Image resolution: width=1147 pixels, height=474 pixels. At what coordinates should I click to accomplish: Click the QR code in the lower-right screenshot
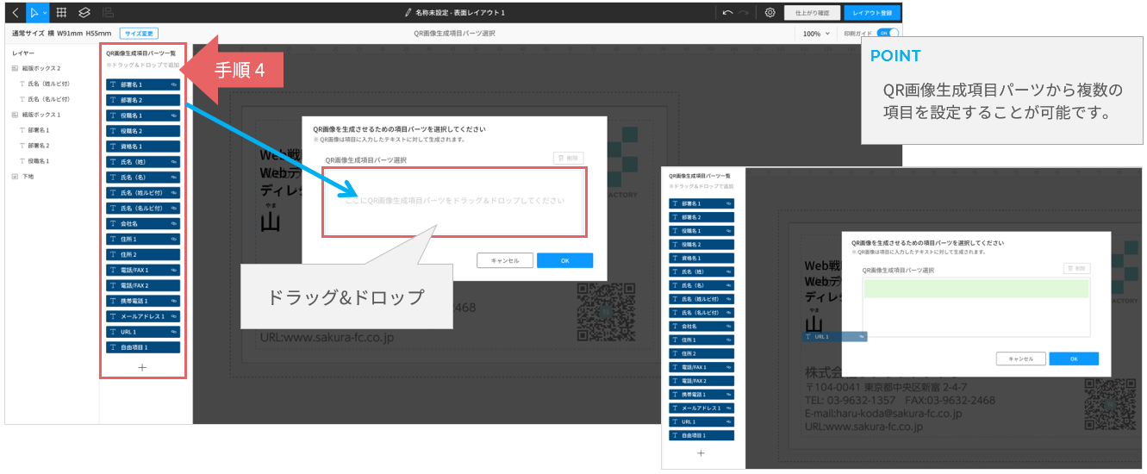coord(1109,404)
